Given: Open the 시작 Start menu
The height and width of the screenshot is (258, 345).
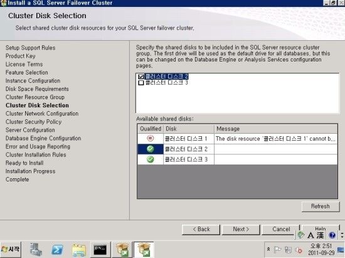Looking at the screenshot, I should pyautogui.click(x=11, y=250).
